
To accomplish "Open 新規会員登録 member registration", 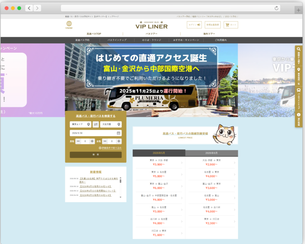I will point(213,25).
